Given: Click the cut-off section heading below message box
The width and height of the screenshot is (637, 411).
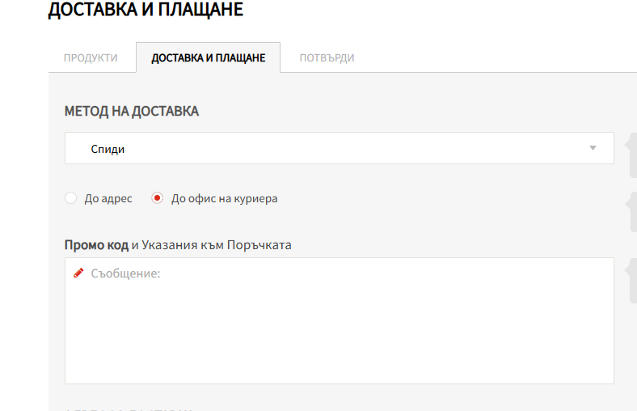Looking at the screenshot, I should (x=129, y=409).
